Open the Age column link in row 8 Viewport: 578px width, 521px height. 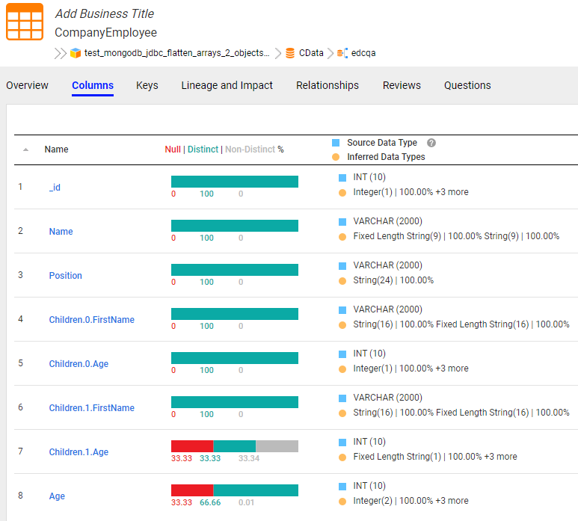(x=57, y=496)
